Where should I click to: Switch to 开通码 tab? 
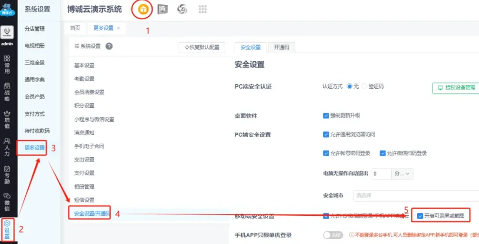point(281,47)
